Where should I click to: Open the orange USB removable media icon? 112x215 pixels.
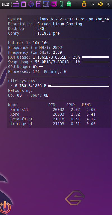[x=84, y=4]
